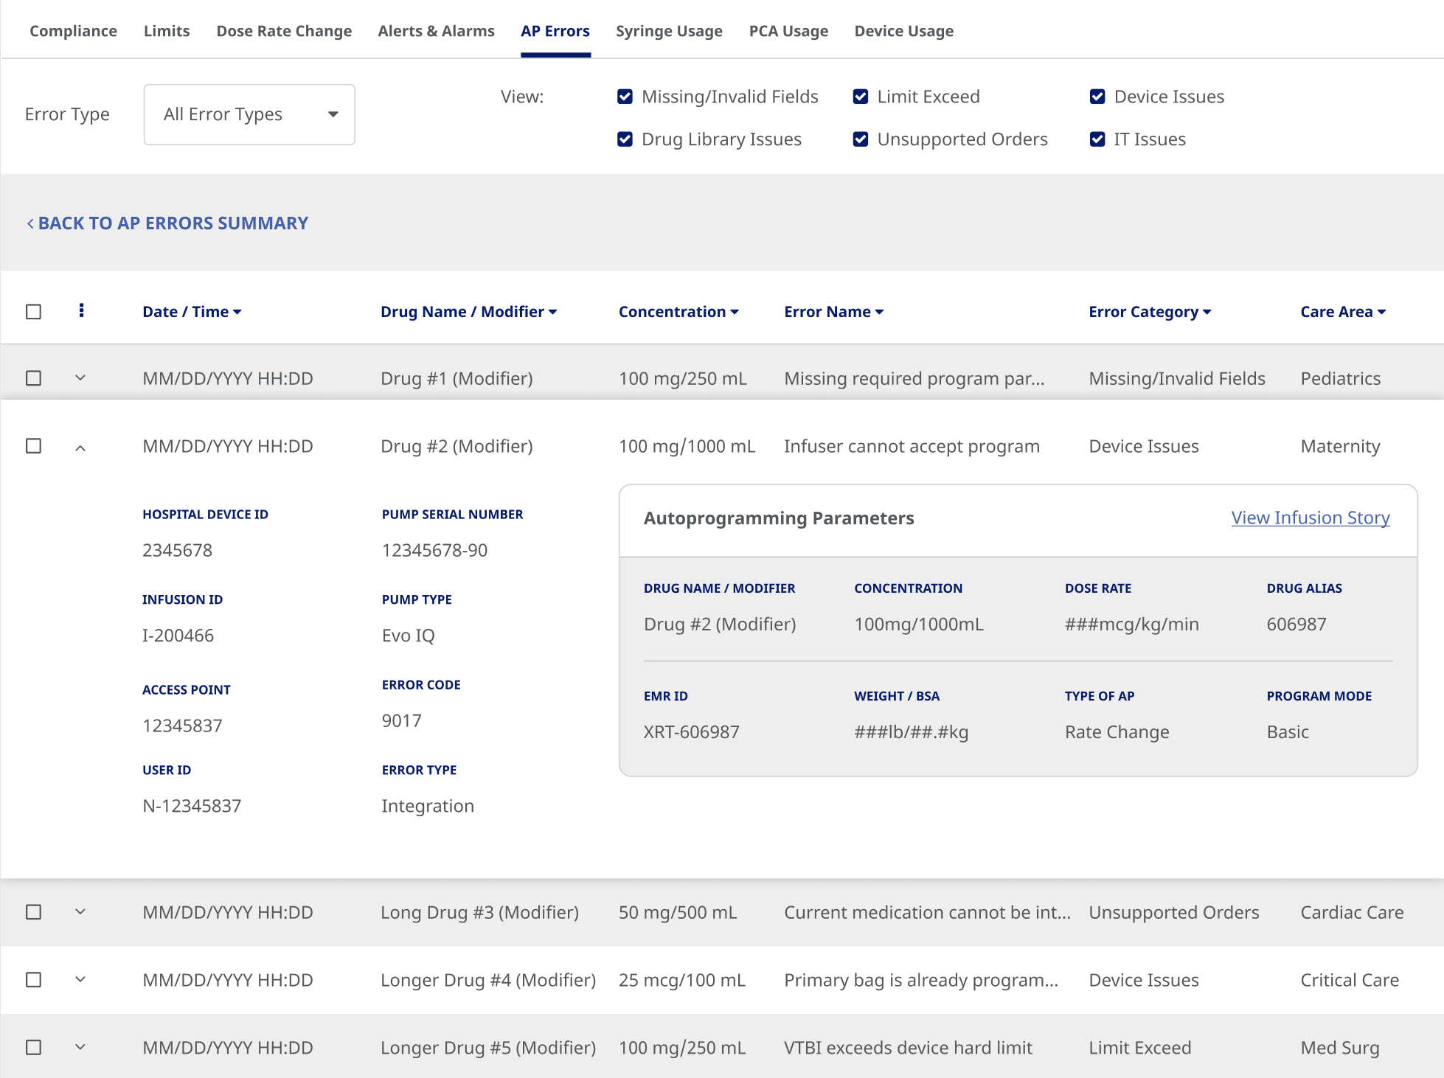Select the Longer Drug #5 row checkbox
Screen dimensions: 1444x1078
click(x=33, y=1048)
